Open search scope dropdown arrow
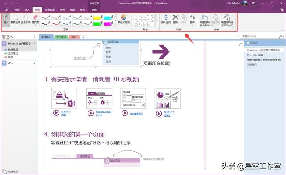 tap(283, 36)
